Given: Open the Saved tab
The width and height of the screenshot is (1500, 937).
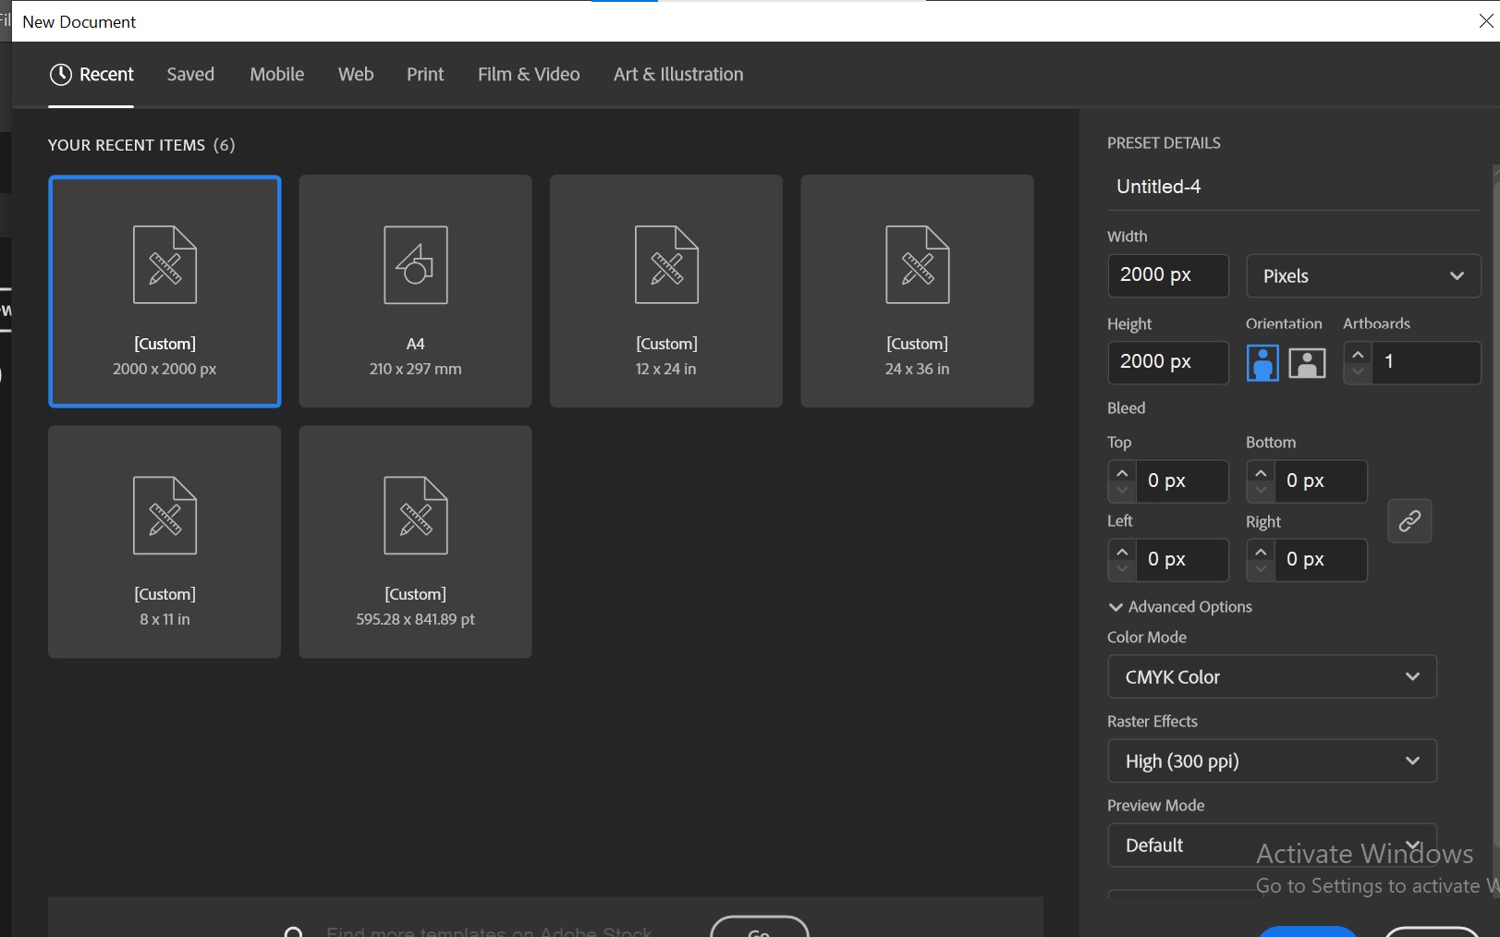Looking at the screenshot, I should pos(190,74).
